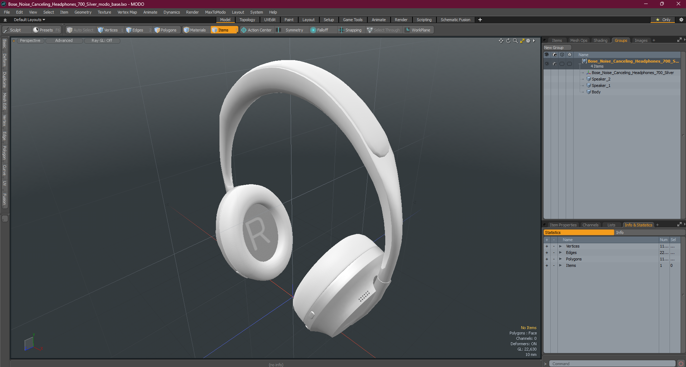Expand the Groups panel with the maximize icon
Viewport: 686px width, 367px height.
coord(679,40)
